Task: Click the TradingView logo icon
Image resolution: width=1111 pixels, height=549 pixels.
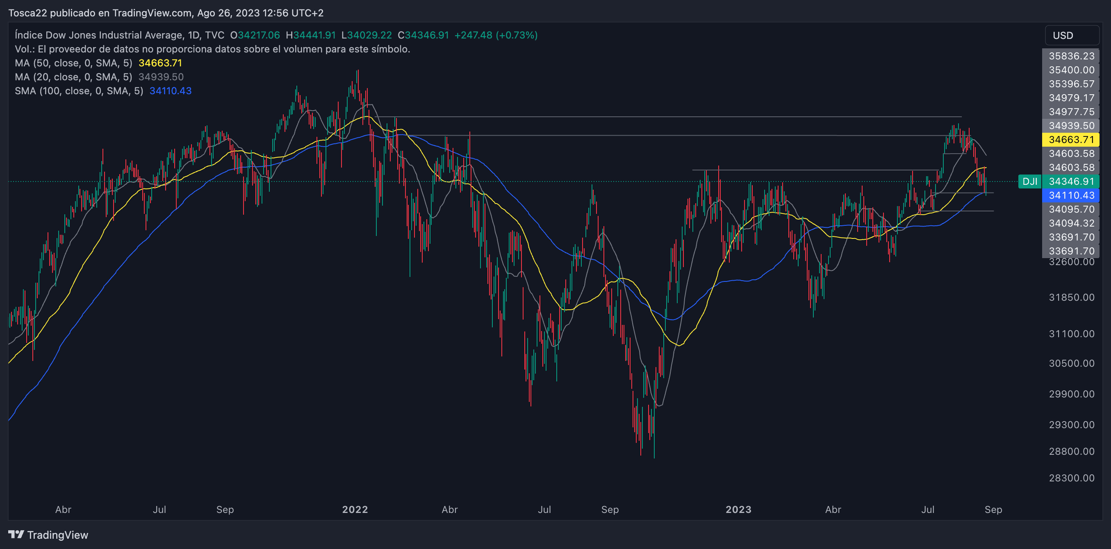Action: [16, 534]
